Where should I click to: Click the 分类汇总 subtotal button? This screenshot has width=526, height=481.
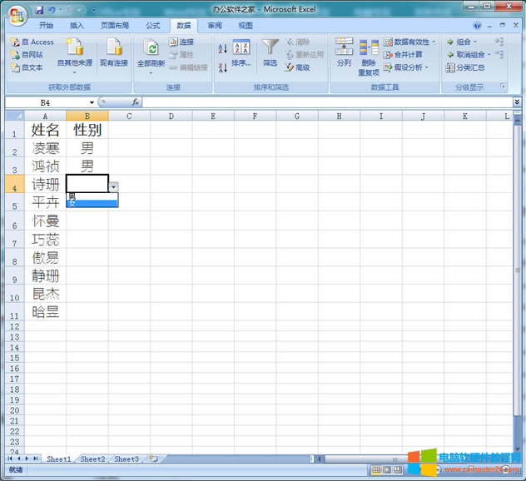tap(464, 67)
